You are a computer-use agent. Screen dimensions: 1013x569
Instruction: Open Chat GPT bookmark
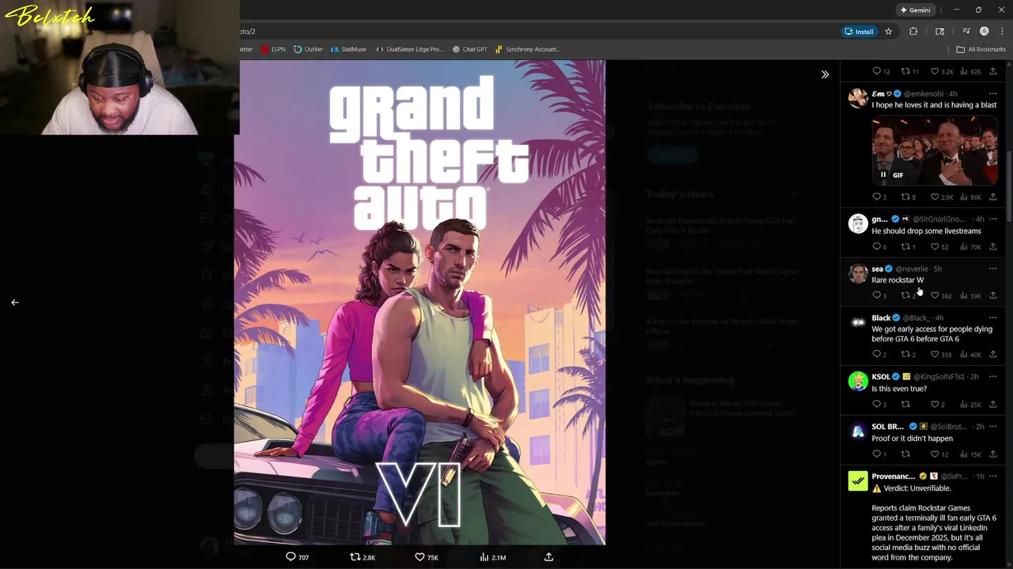point(470,49)
